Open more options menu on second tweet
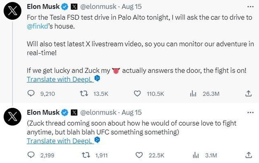This screenshot has width=259, height=163. point(250,112)
